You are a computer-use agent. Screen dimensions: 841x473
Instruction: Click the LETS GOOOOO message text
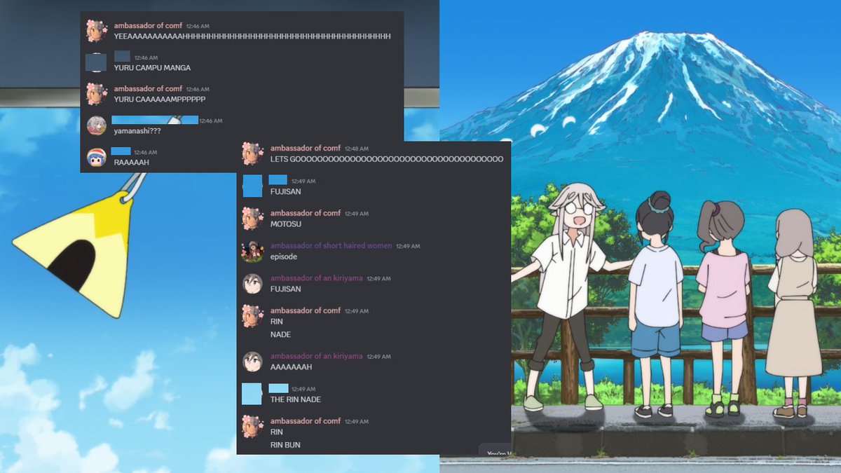(387, 159)
